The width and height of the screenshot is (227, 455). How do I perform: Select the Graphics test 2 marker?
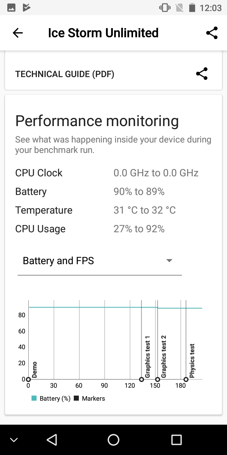pyautogui.click(x=158, y=379)
